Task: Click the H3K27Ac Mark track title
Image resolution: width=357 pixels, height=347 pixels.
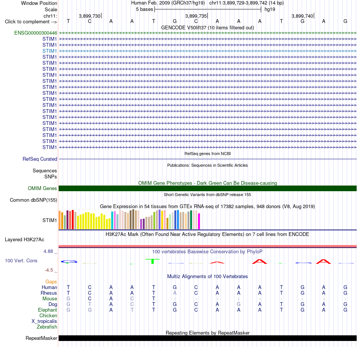Action: pos(207,234)
